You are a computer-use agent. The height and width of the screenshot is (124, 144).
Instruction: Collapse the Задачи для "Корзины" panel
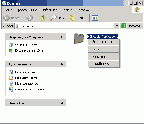pos(62,37)
